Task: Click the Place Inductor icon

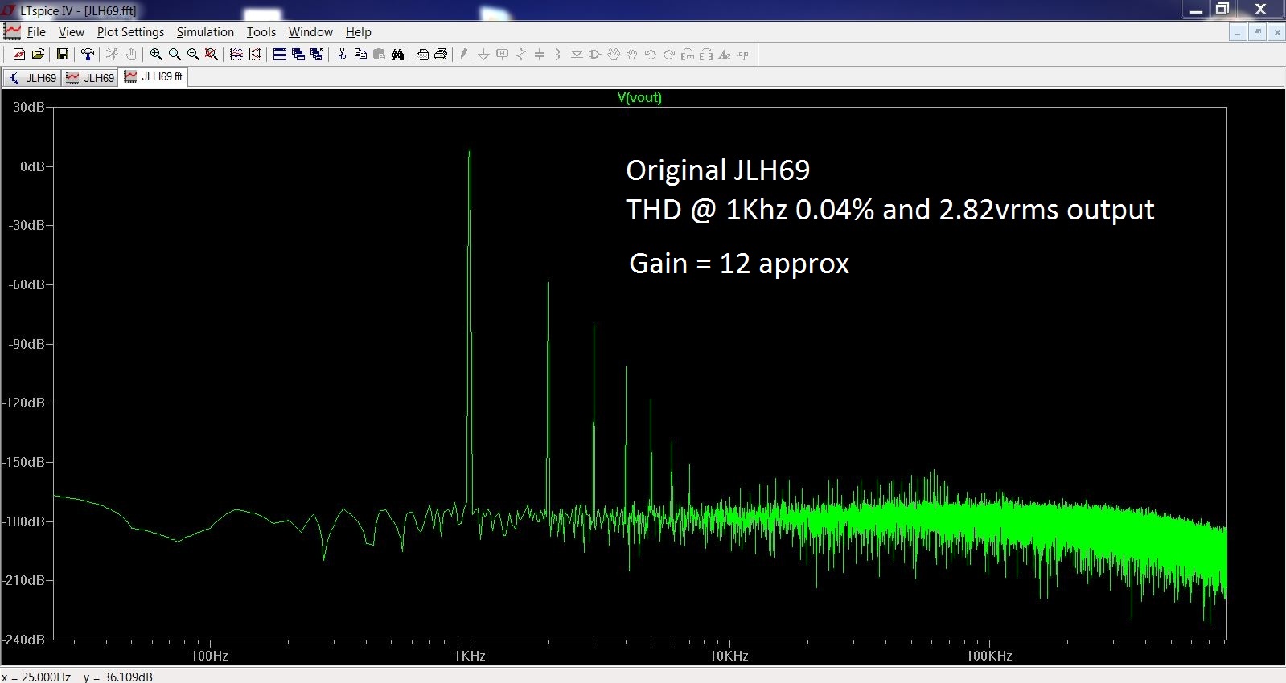Action: [557, 55]
